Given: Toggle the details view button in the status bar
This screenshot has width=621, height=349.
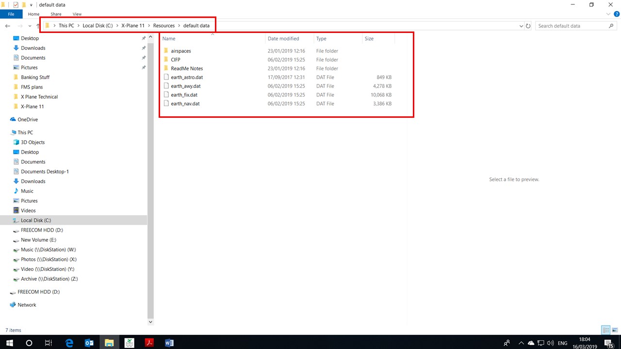Looking at the screenshot, I should tap(605, 330).
